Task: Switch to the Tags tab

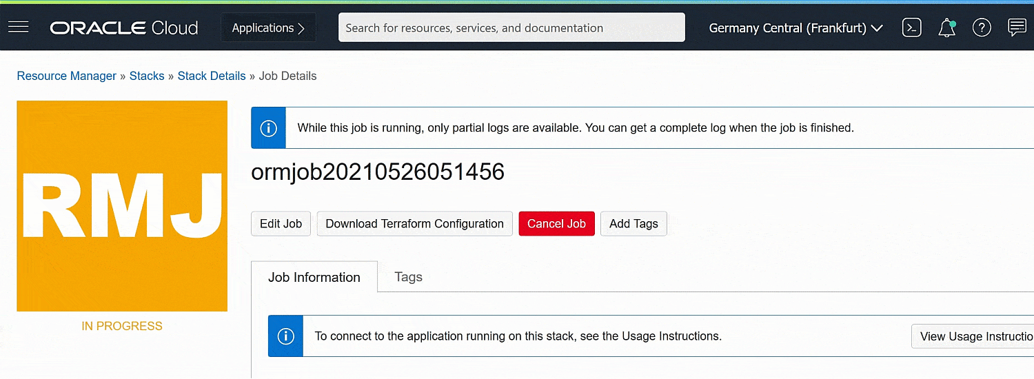Action: 408,277
